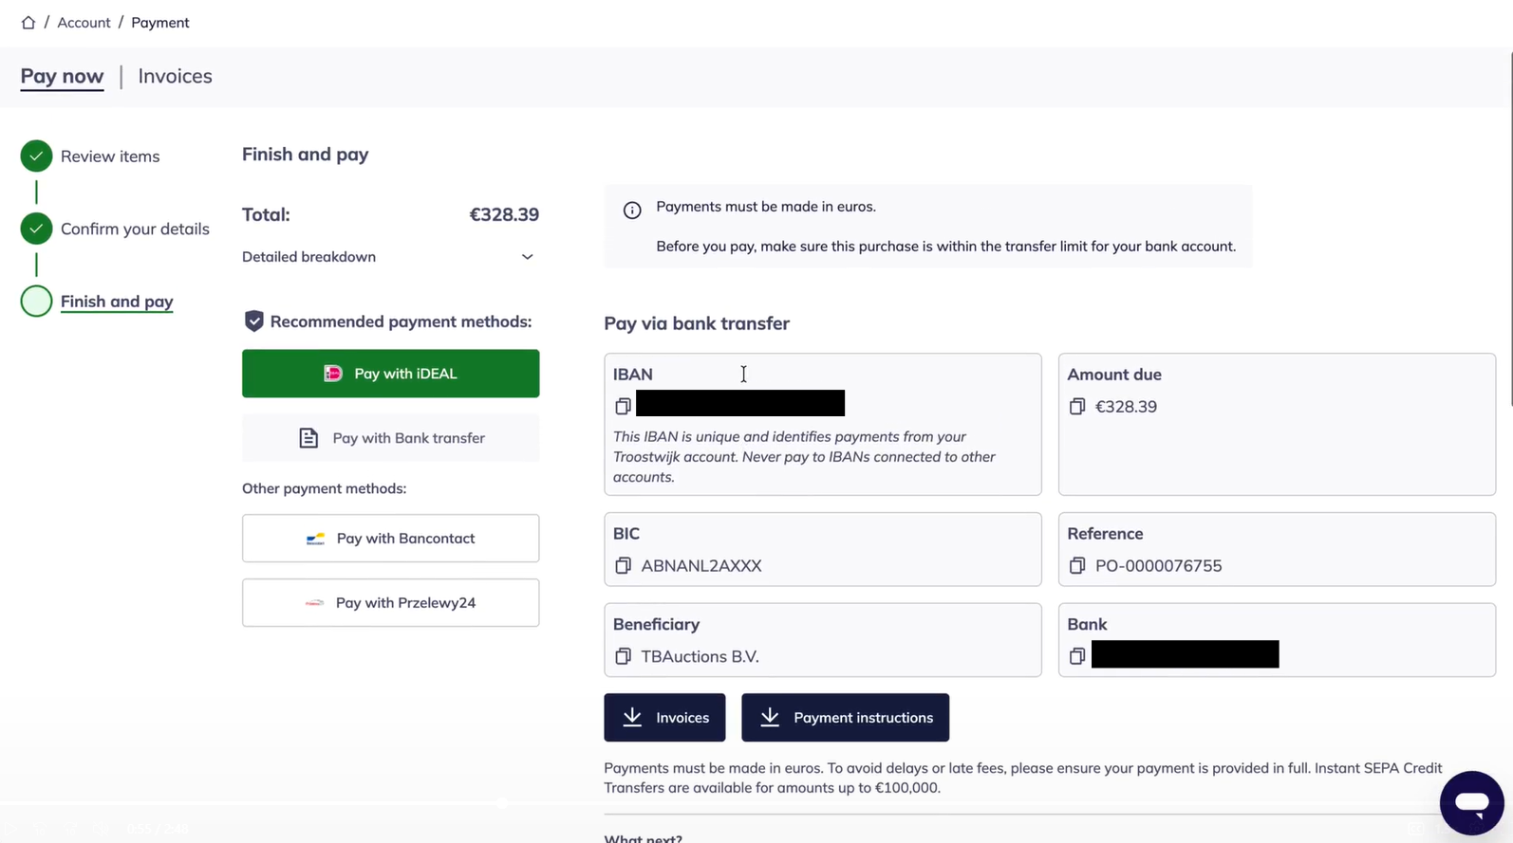Select Pay with Bancontact

[390, 539]
